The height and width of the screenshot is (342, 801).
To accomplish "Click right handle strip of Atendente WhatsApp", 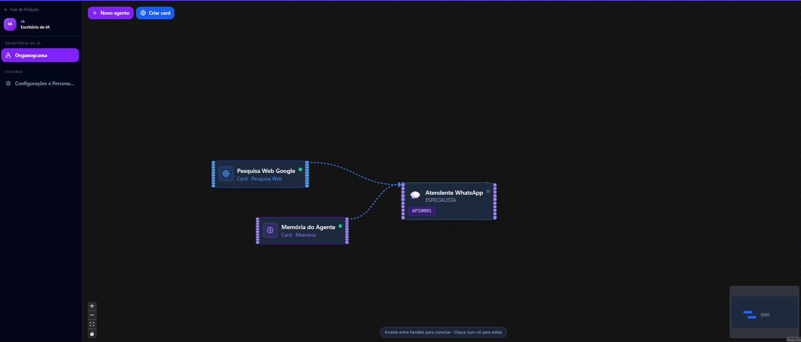I will click(x=495, y=201).
